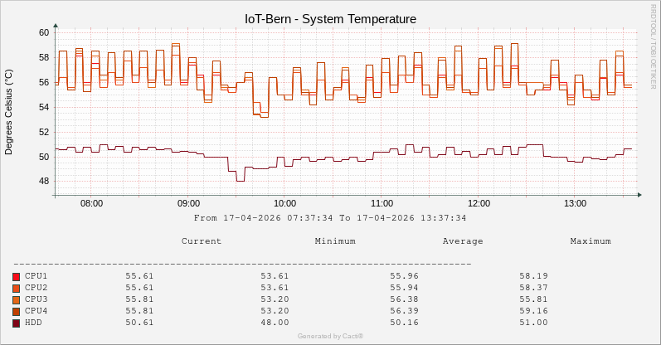The width and height of the screenshot is (661, 345).
Task: Select the HDD legend label
Action: click(33, 323)
